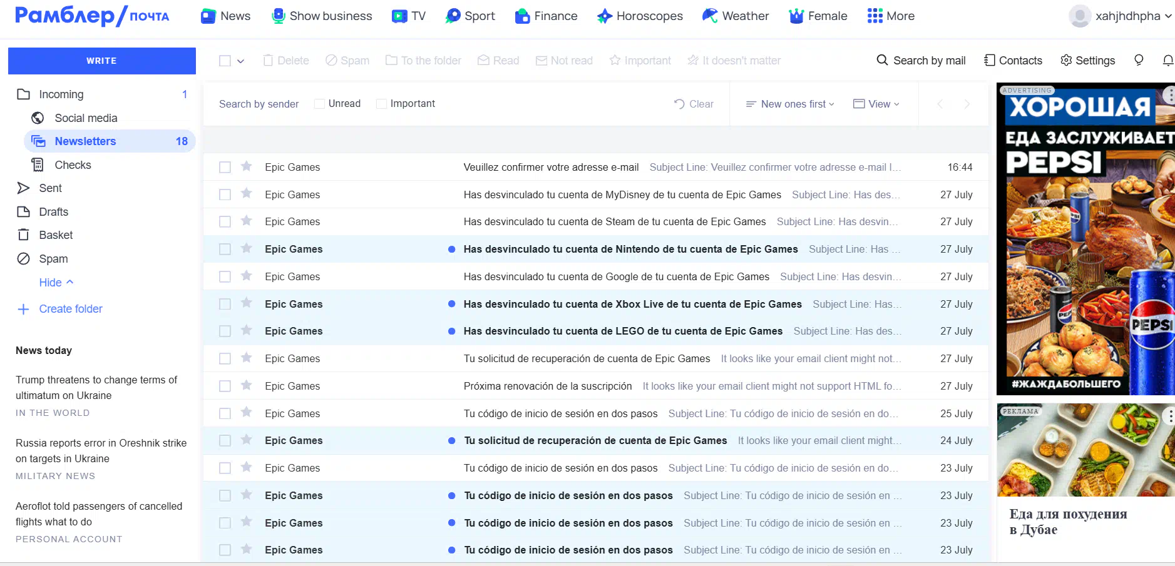Open the Finance bag icon
The image size is (1175, 566).
pyautogui.click(x=522, y=16)
